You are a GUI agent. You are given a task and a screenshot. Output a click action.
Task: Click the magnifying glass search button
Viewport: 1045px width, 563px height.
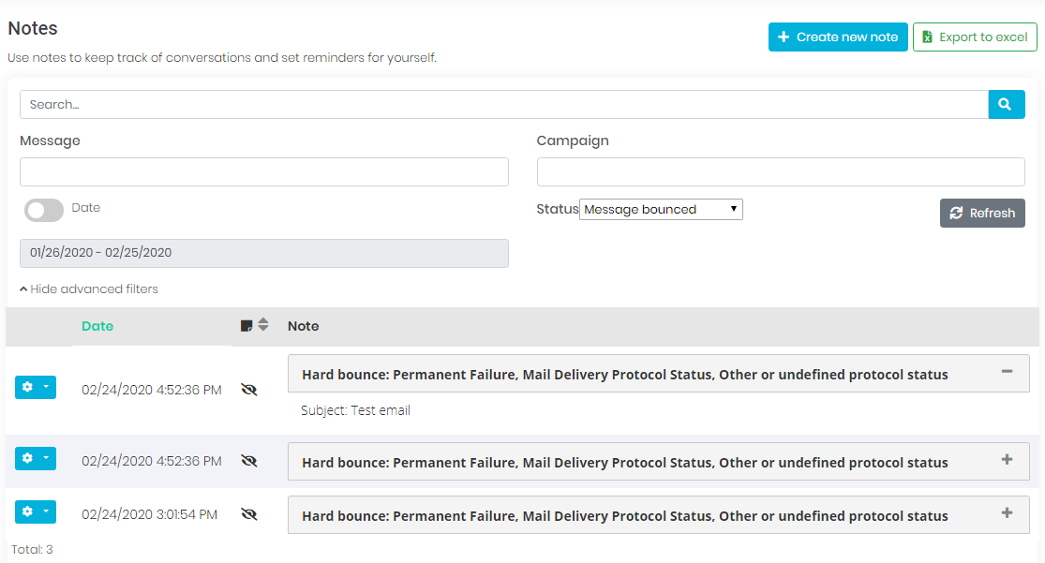(x=1006, y=105)
